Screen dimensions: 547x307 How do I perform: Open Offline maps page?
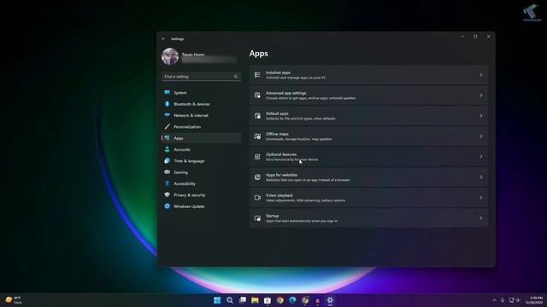[x=368, y=136]
